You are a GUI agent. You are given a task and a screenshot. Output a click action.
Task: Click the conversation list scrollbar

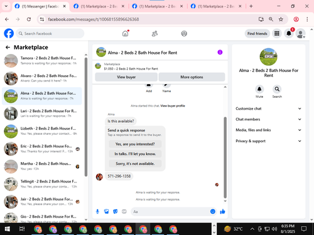coord(86,117)
